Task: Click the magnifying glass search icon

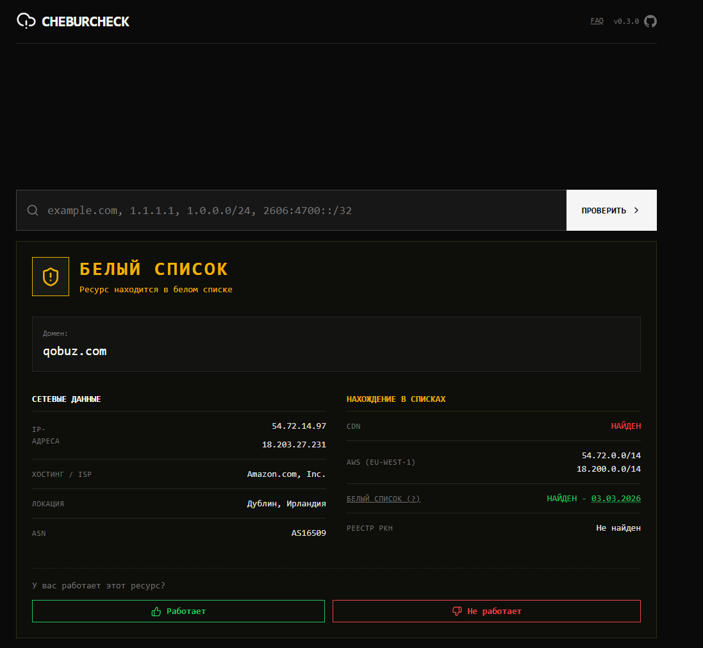Action: point(33,210)
